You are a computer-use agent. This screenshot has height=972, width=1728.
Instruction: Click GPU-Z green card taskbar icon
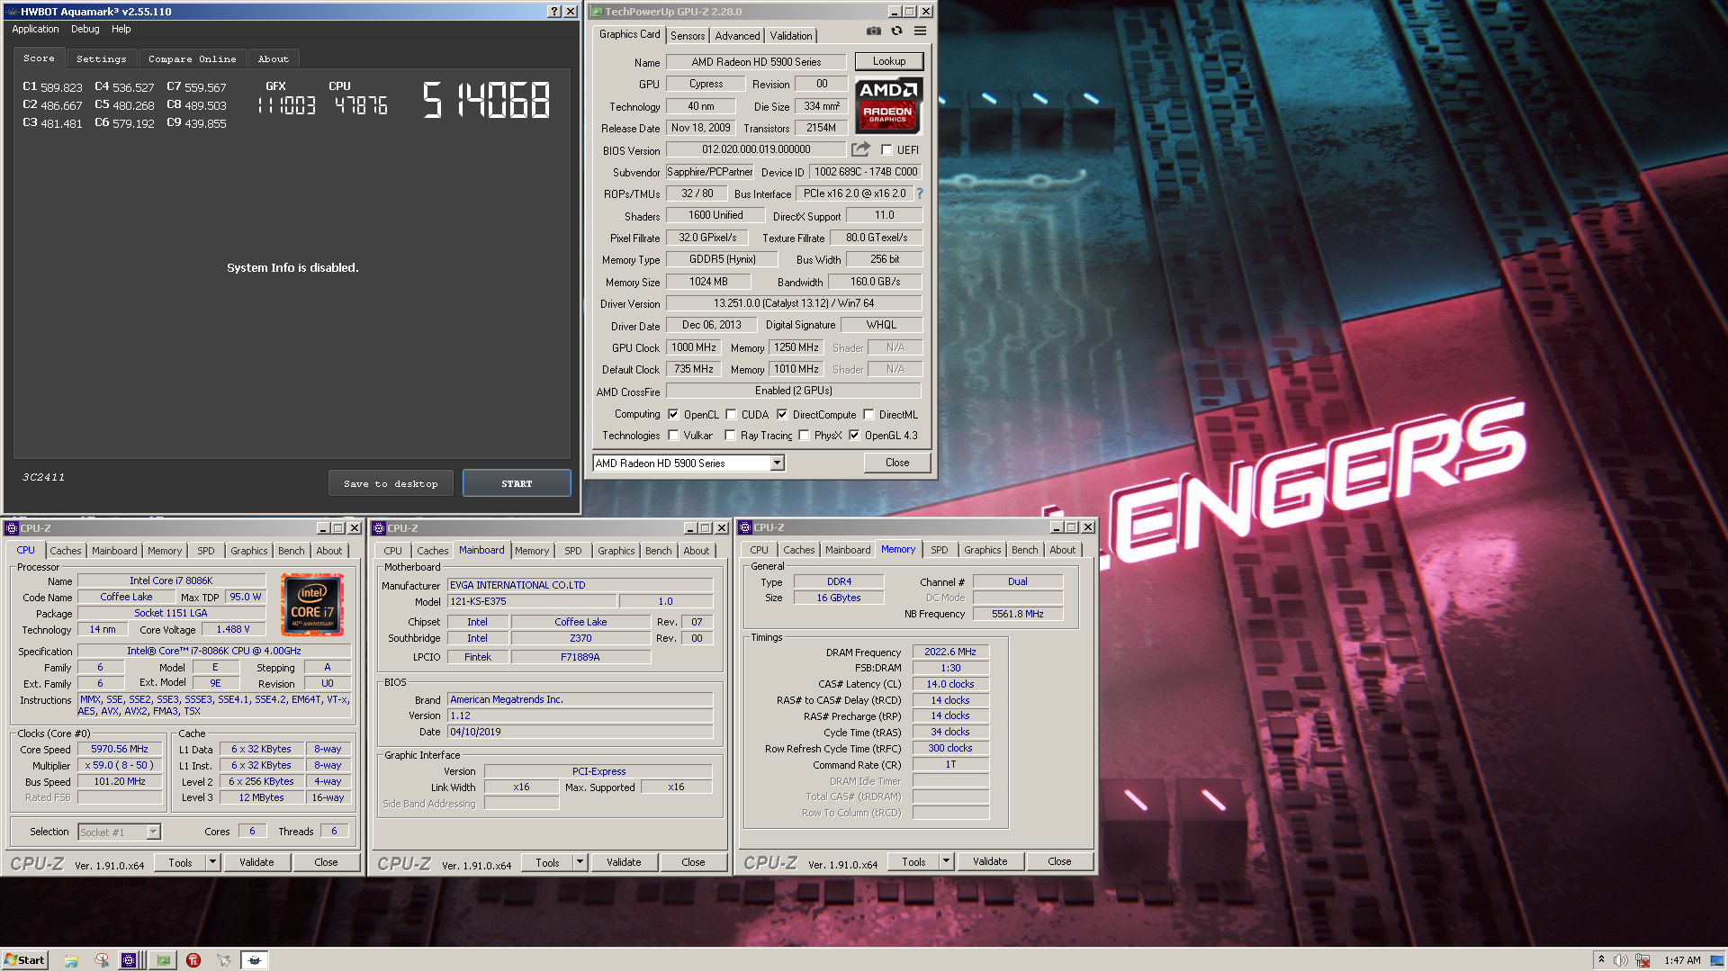tap(163, 960)
